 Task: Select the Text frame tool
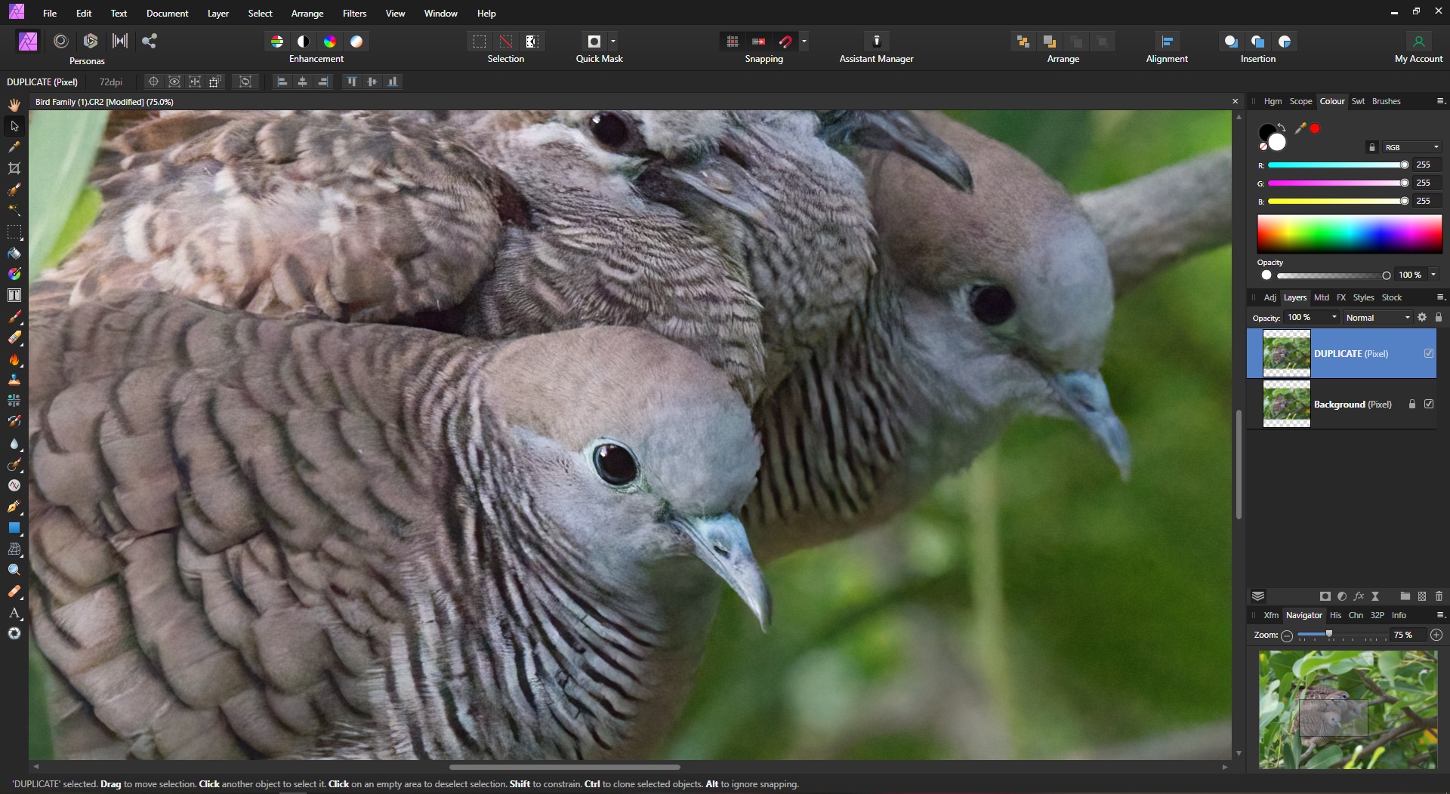[14, 295]
